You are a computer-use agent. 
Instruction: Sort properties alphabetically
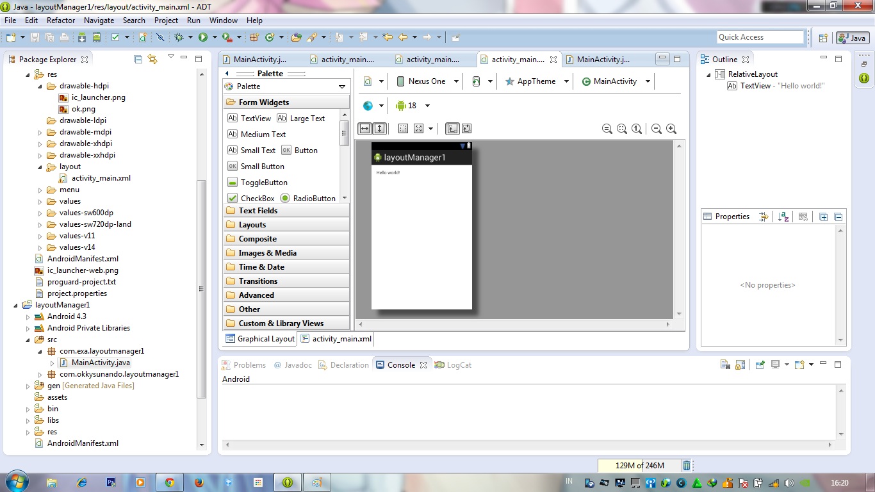(x=783, y=217)
